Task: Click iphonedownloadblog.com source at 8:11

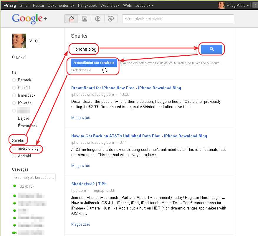Action: click(92, 143)
